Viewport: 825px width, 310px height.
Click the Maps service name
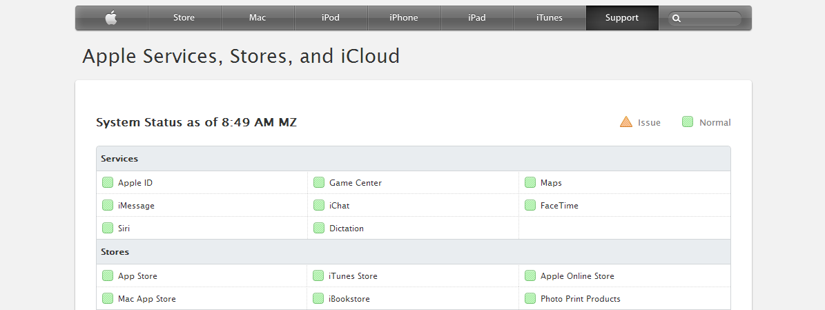(551, 183)
